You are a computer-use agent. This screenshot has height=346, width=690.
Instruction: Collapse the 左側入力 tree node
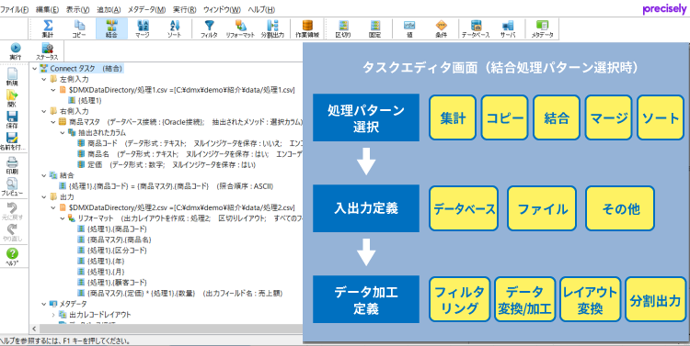[x=43, y=80]
